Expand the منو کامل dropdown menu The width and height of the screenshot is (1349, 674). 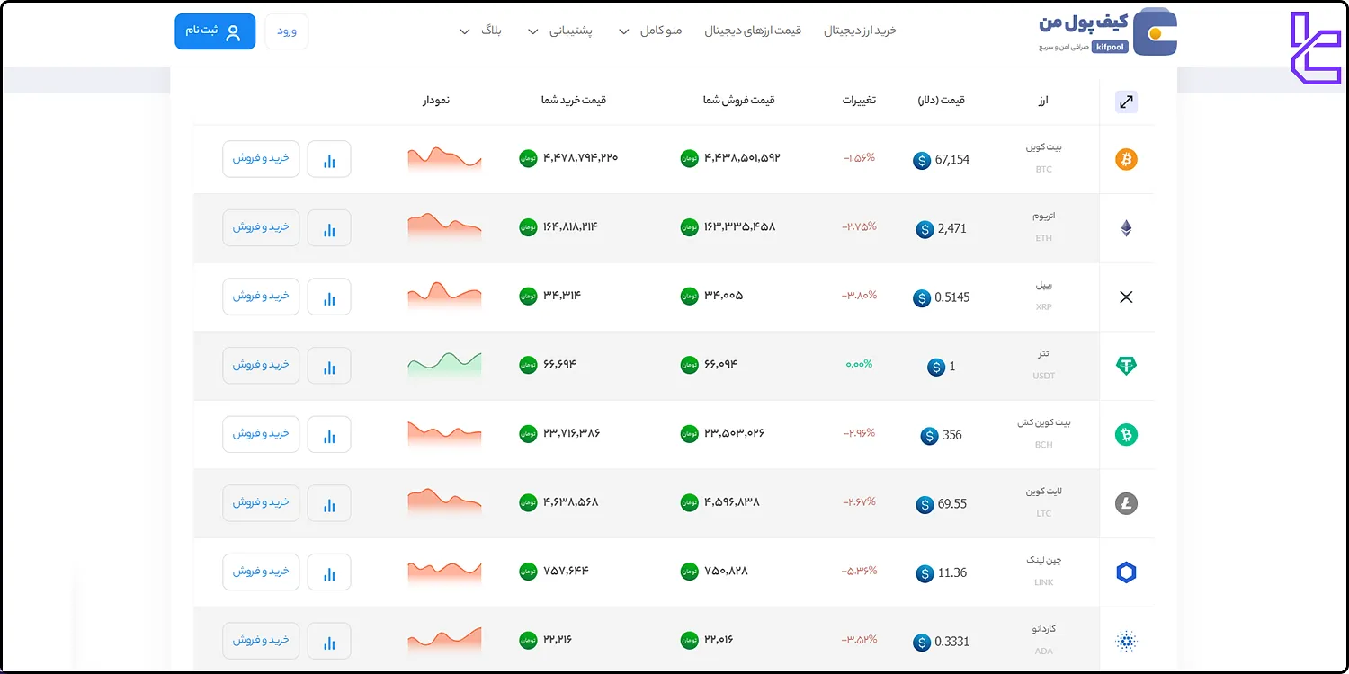(x=650, y=31)
